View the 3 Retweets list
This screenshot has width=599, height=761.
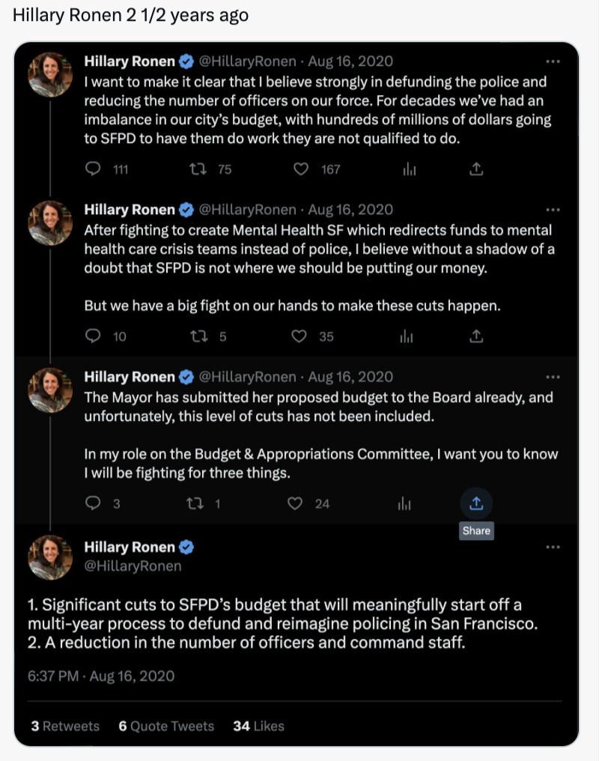coord(65,726)
